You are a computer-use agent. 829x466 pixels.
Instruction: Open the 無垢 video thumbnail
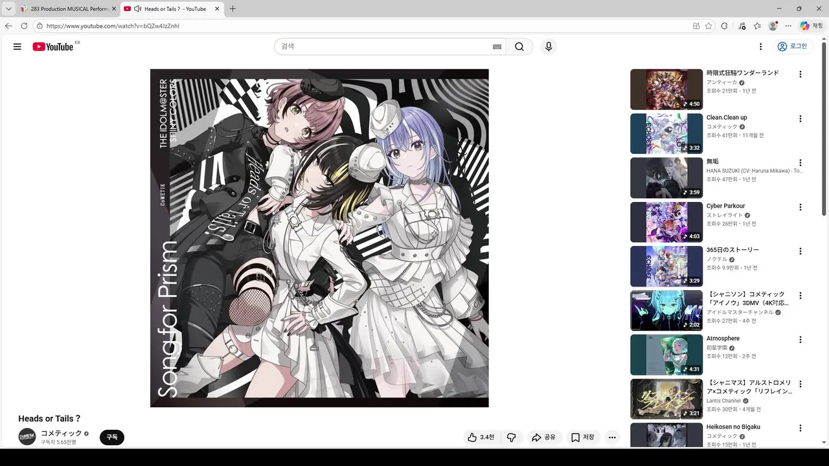[666, 178]
